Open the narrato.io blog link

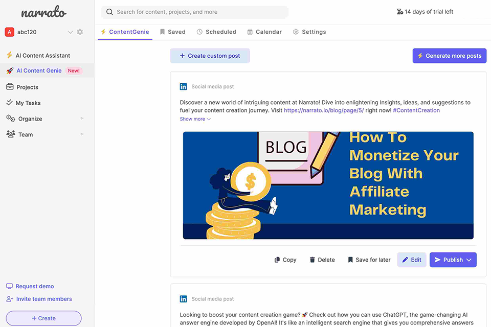click(324, 110)
